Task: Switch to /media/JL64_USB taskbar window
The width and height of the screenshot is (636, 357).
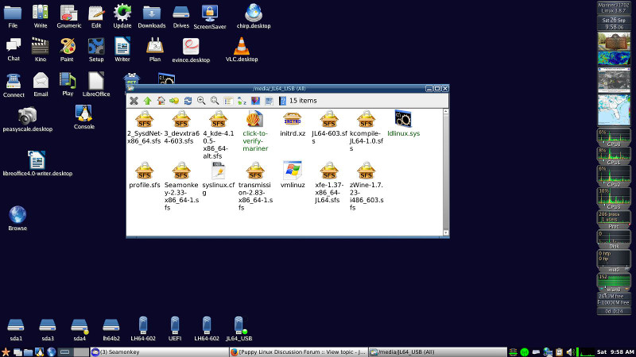Action: (x=438, y=352)
